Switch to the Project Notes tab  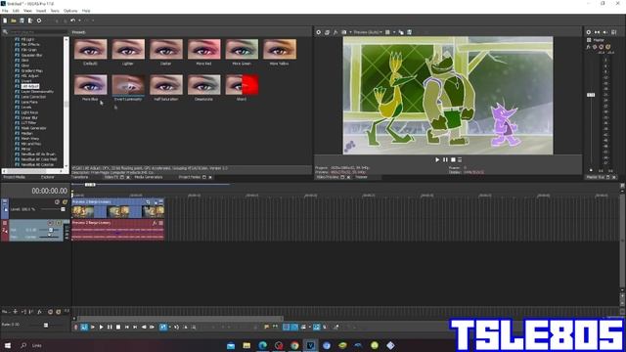click(x=189, y=177)
